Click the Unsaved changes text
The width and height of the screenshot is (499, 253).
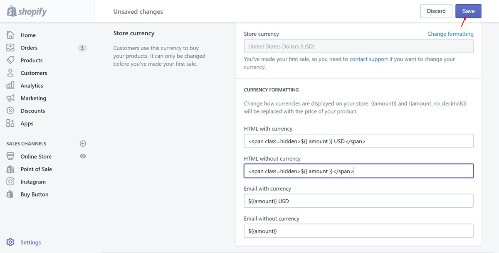[x=138, y=12]
